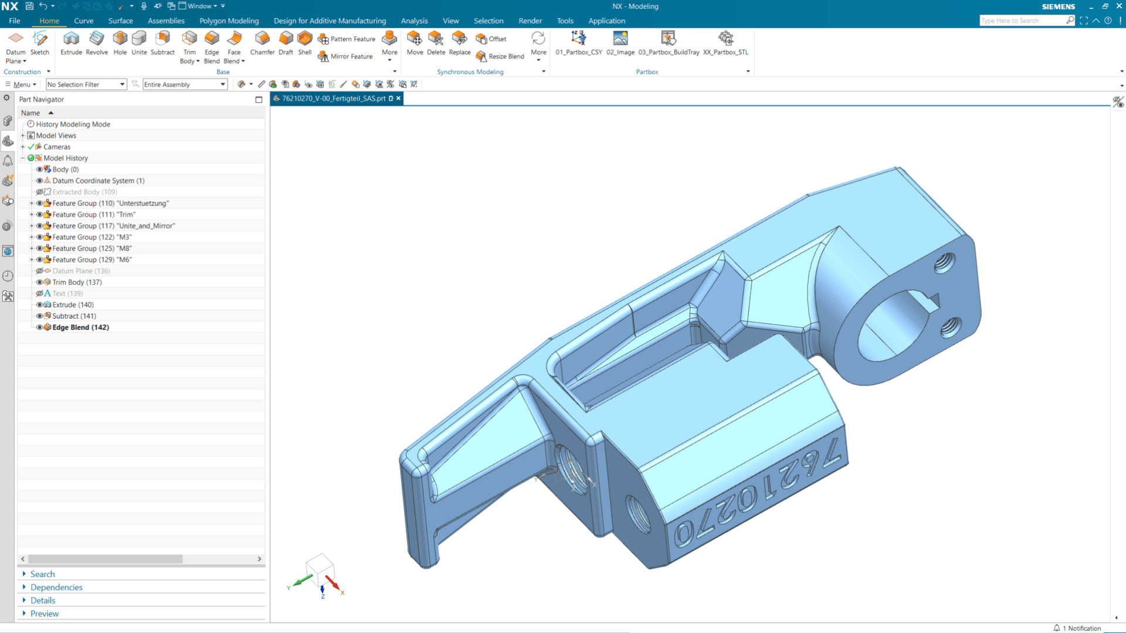The width and height of the screenshot is (1126, 633).
Task: Click the Mirror Feature tool
Action: [x=345, y=56]
